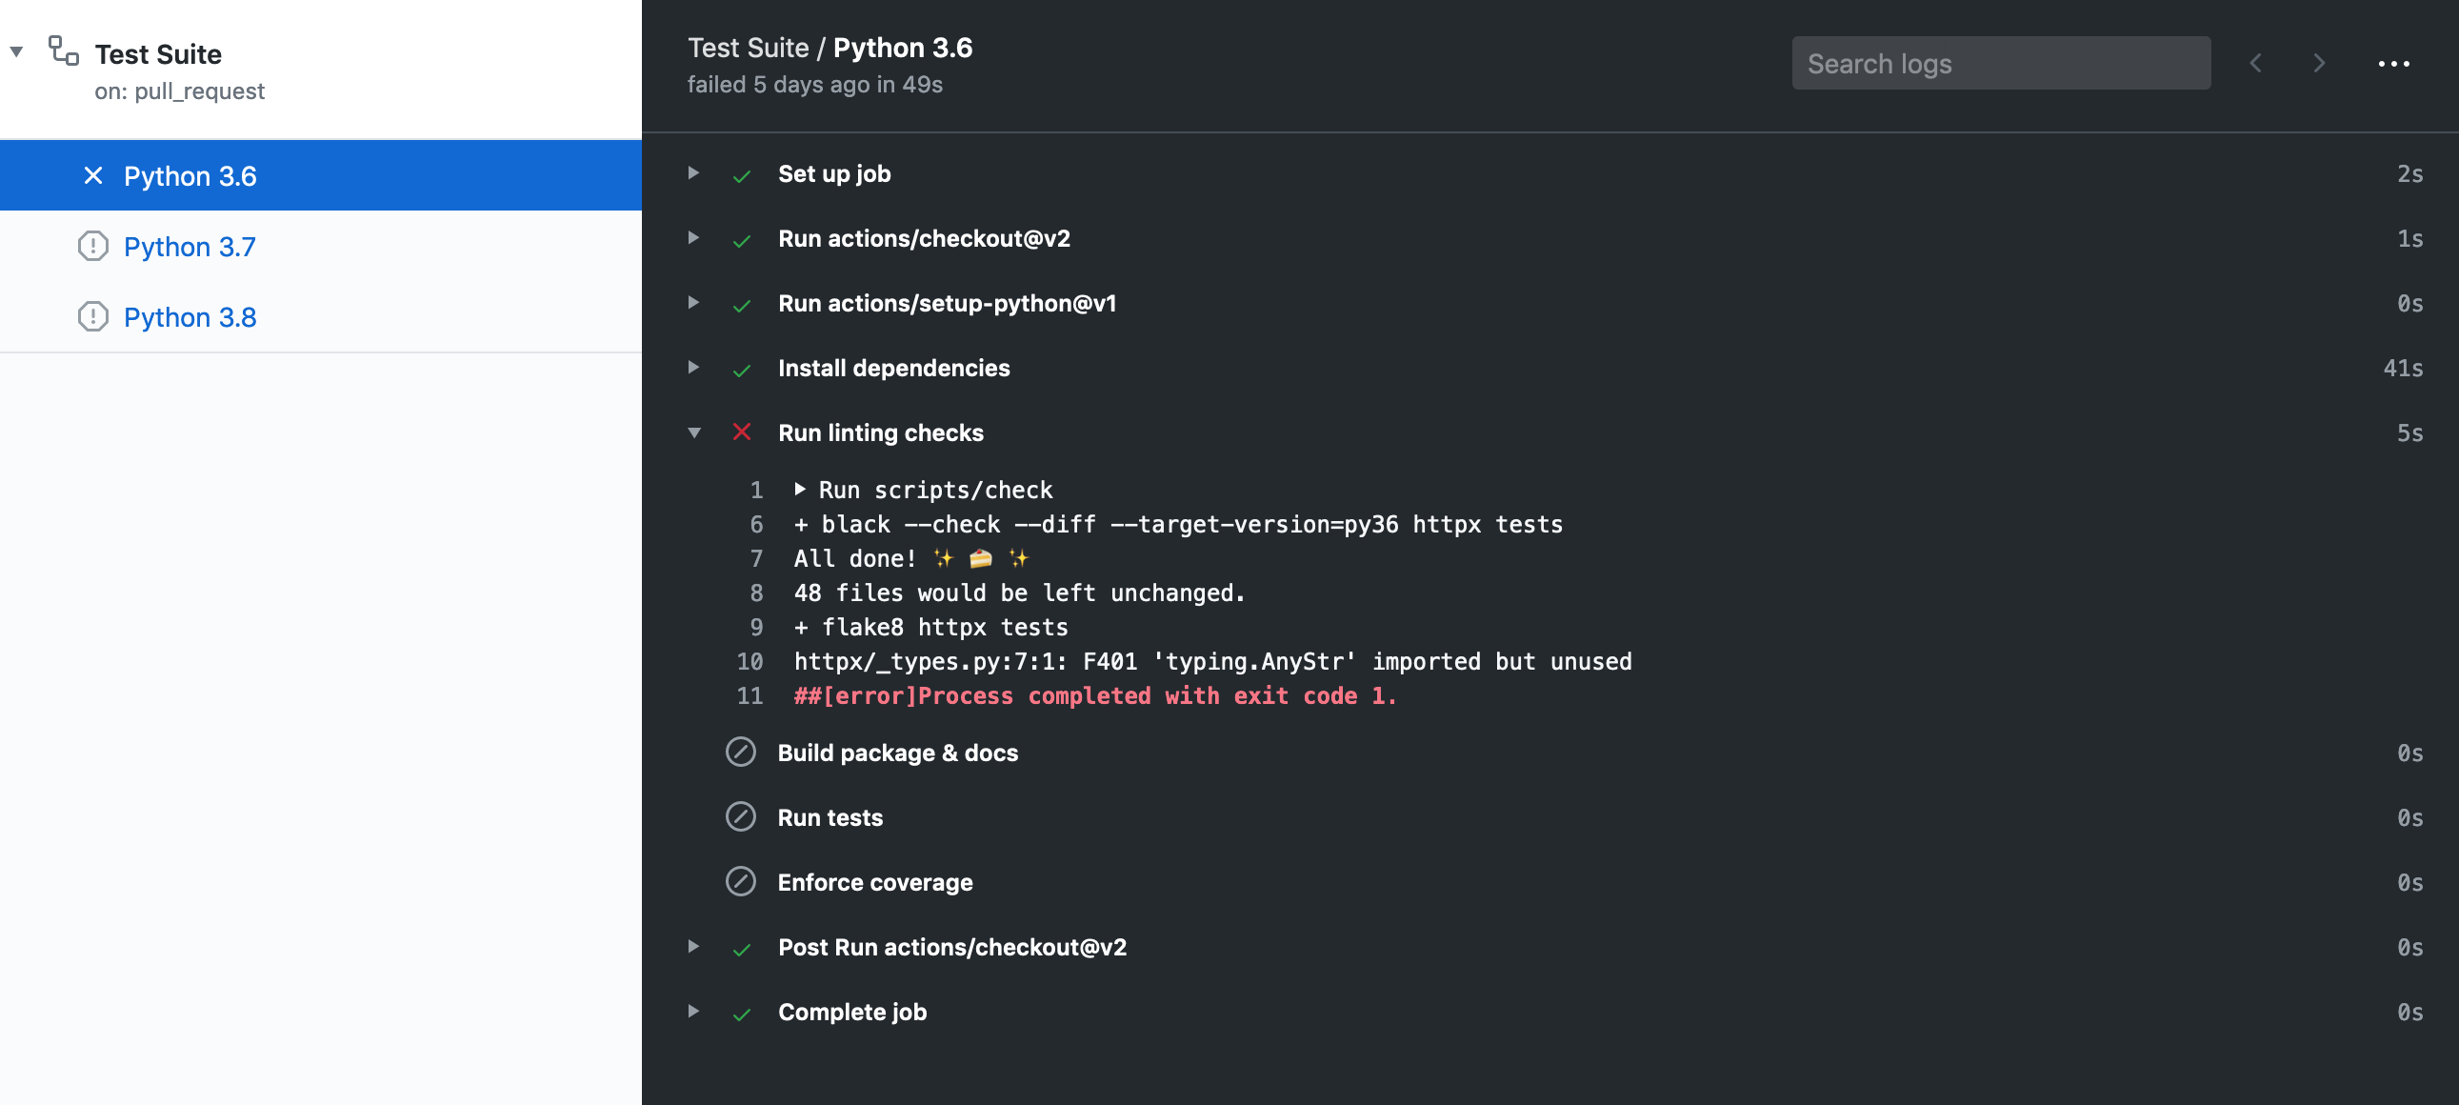The image size is (2459, 1105).
Task: Expand the Post Run actions/checkout@v2 step
Action: coord(692,949)
